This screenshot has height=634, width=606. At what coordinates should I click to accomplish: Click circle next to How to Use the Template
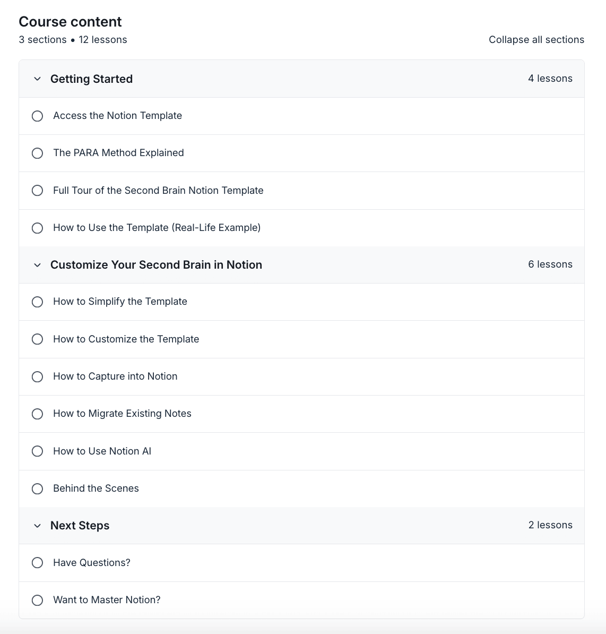(37, 228)
